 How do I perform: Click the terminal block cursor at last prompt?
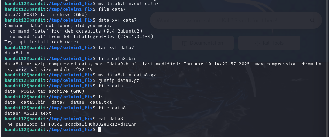click(100, 130)
